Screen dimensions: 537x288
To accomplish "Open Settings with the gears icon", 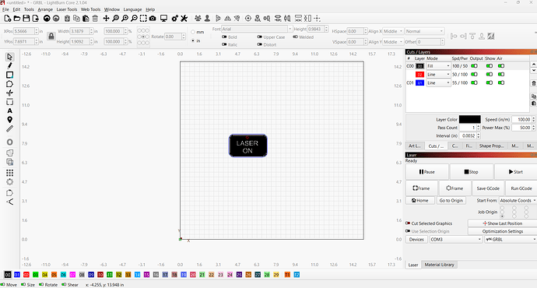I will [x=174, y=19].
